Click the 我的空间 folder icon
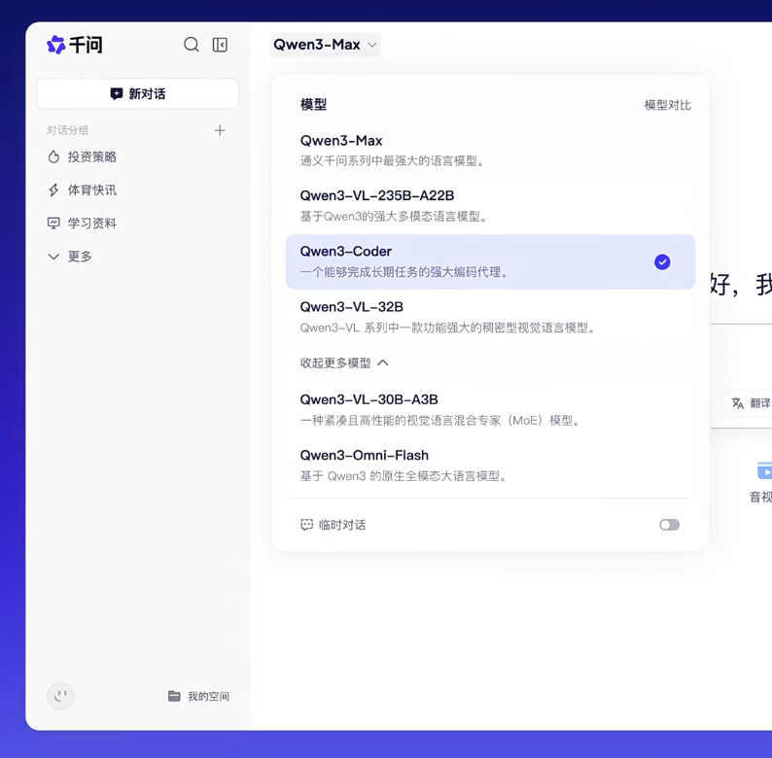The image size is (772, 758). [x=174, y=696]
